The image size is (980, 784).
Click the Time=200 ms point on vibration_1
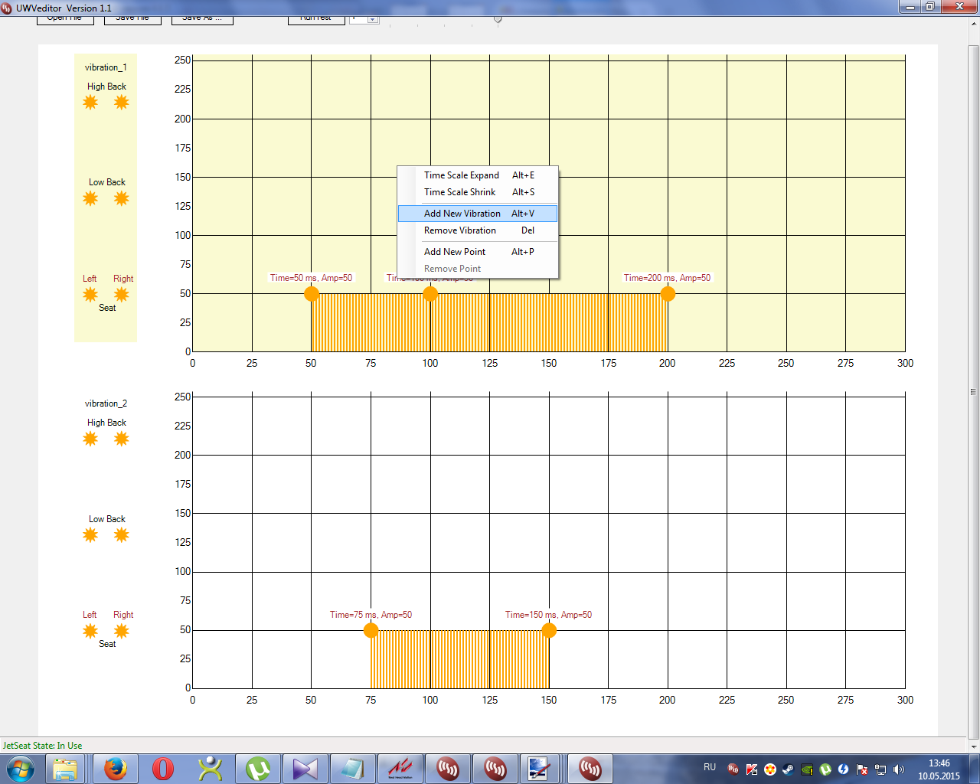[x=668, y=293]
